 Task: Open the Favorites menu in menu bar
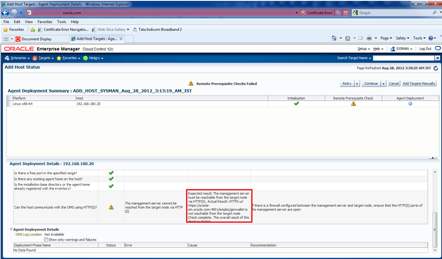(44, 22)
